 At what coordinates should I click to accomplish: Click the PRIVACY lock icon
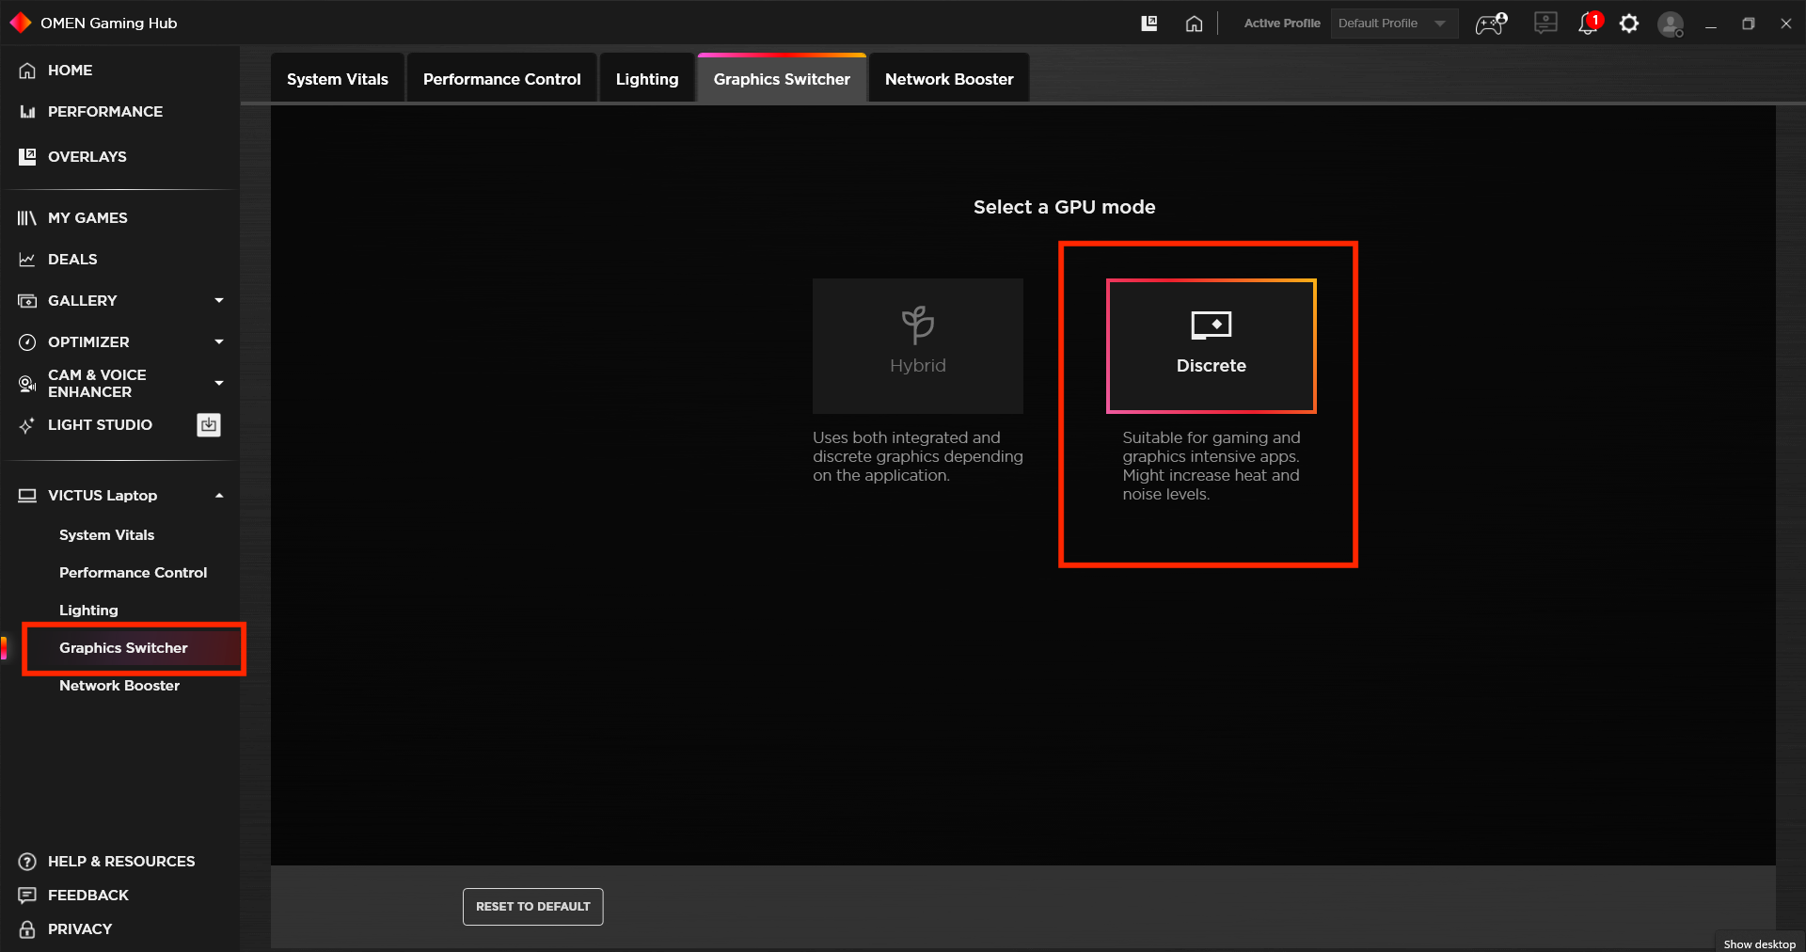point(27,929)
